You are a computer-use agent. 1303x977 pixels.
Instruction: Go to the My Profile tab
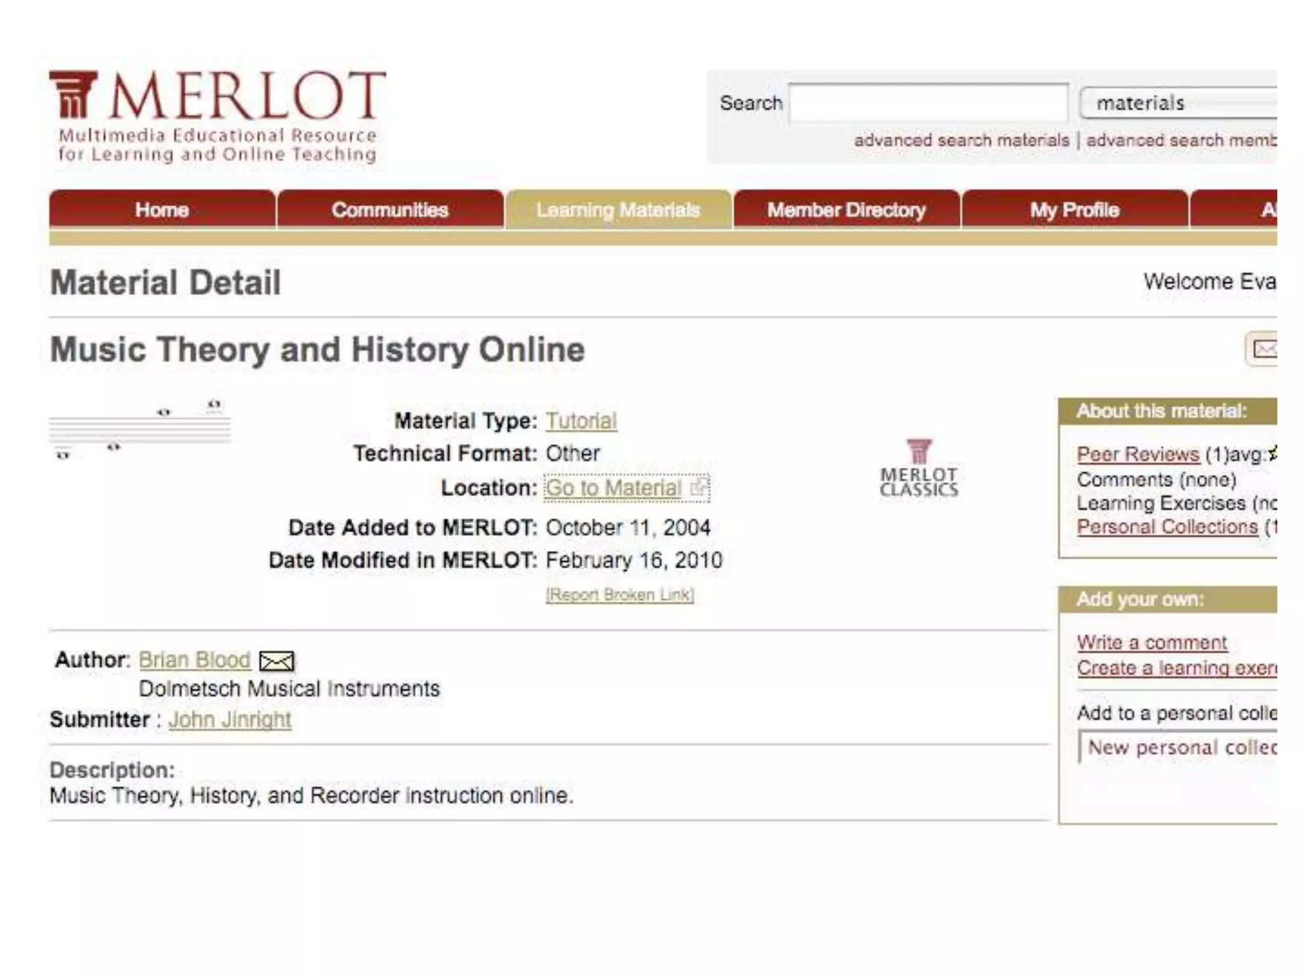coord(1074,209)
